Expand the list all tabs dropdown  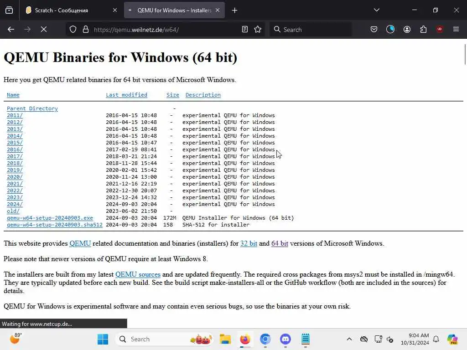point(376,10)
